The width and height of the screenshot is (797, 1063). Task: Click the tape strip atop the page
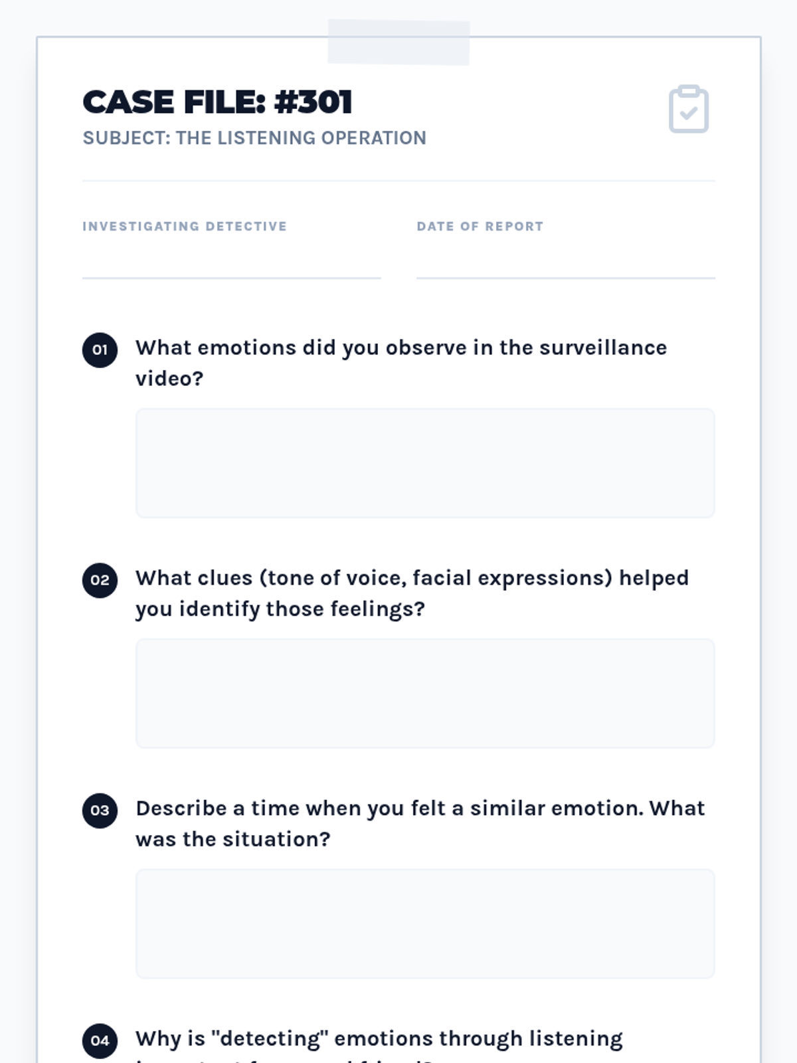[398, 43]
